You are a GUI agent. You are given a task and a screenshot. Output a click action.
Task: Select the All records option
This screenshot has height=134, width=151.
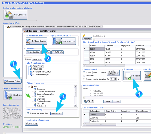coord(84,76)
